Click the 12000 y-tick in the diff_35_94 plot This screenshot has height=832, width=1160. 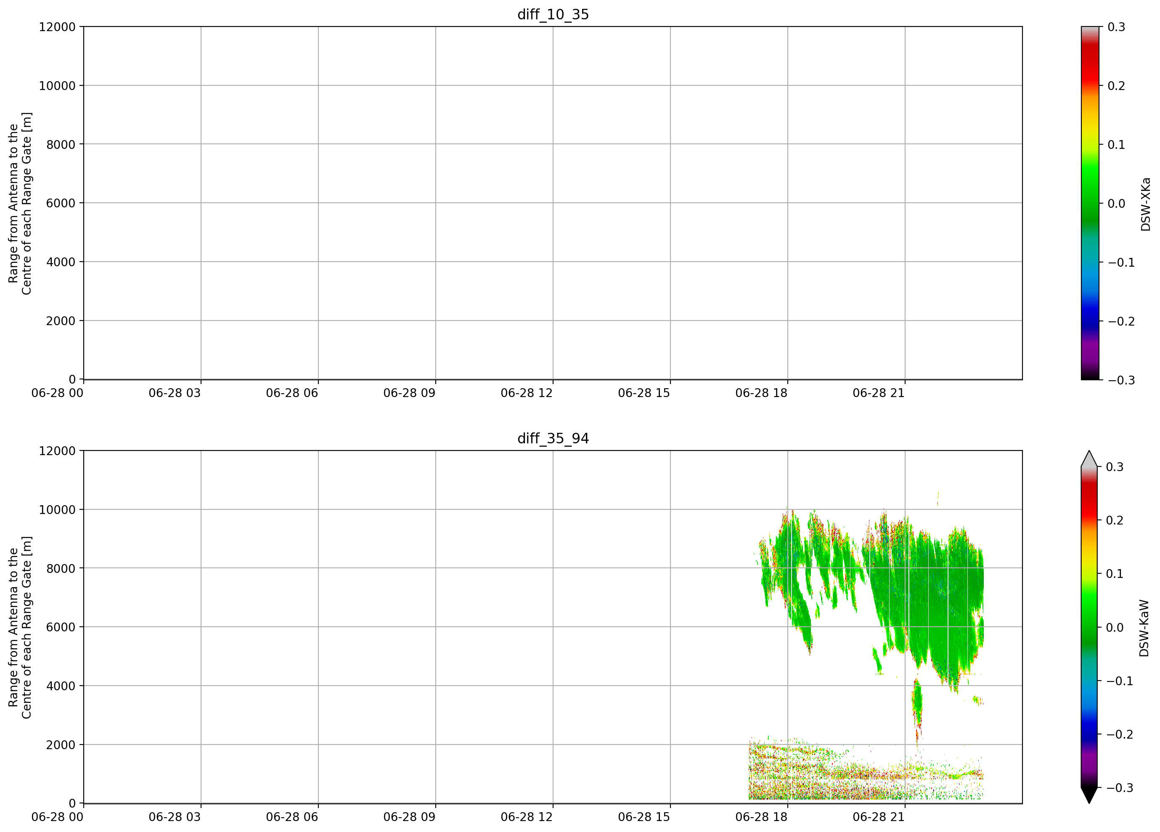pos(57,451)
